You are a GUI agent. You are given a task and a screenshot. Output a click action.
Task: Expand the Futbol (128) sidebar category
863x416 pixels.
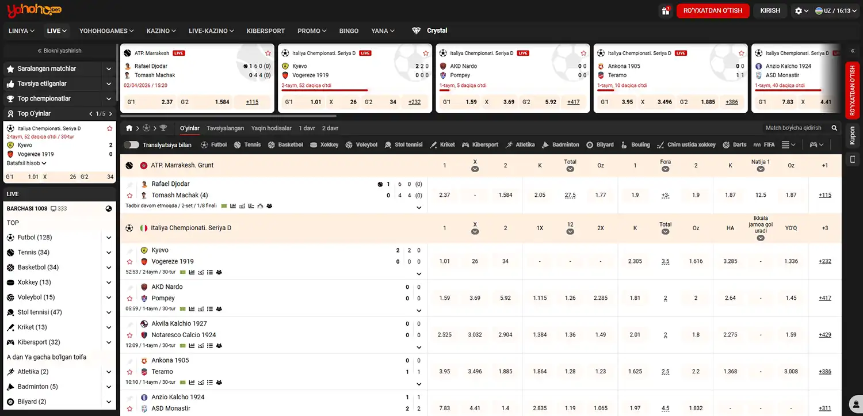tap(109, 238)
